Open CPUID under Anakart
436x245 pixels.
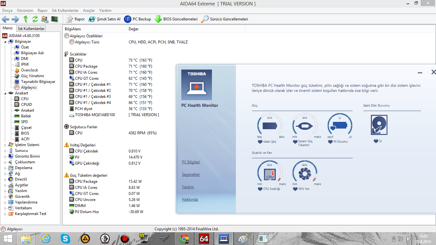pos(26,105)
